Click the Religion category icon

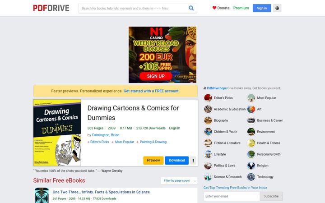click(251, 166)
